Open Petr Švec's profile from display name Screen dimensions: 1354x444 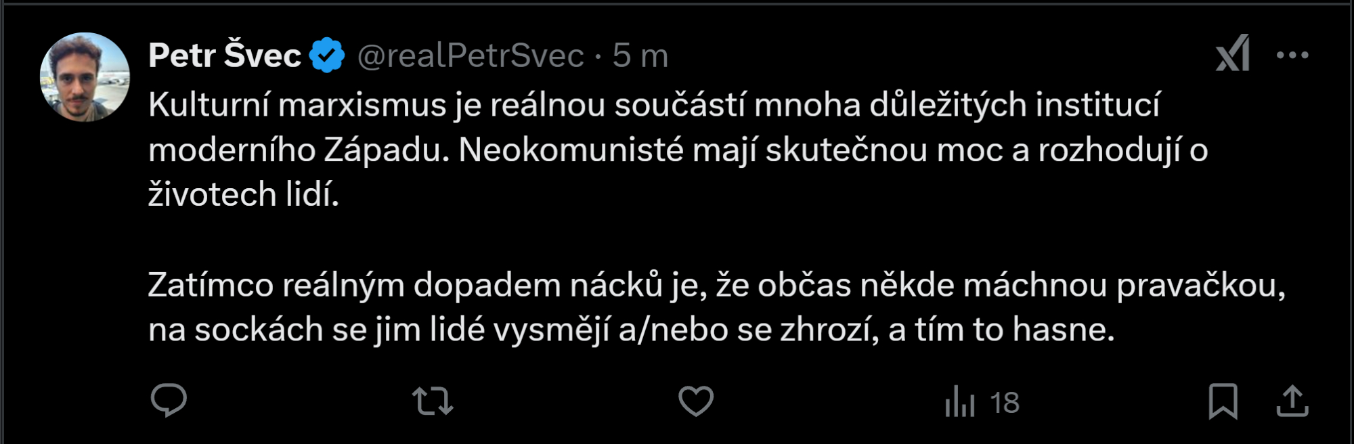(x=225, y=56)
